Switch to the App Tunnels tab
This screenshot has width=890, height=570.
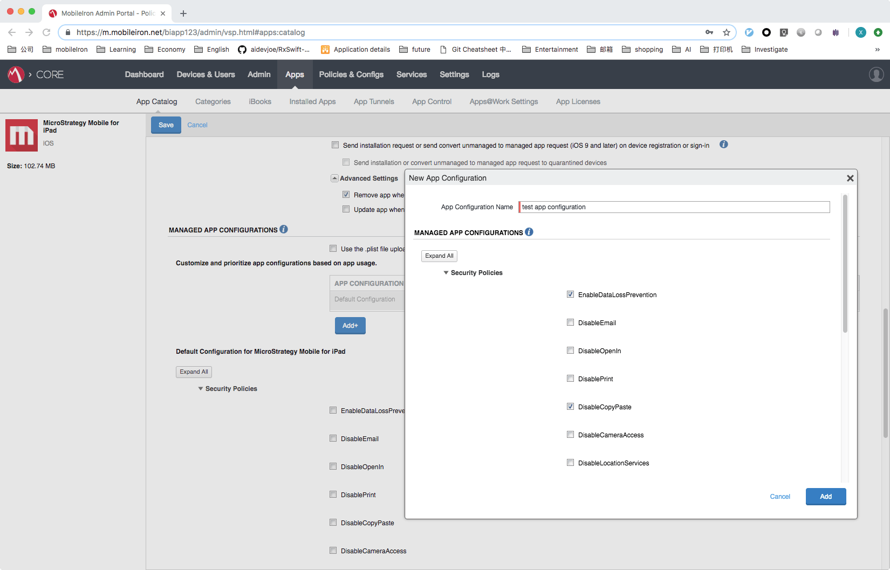(374, 101)
